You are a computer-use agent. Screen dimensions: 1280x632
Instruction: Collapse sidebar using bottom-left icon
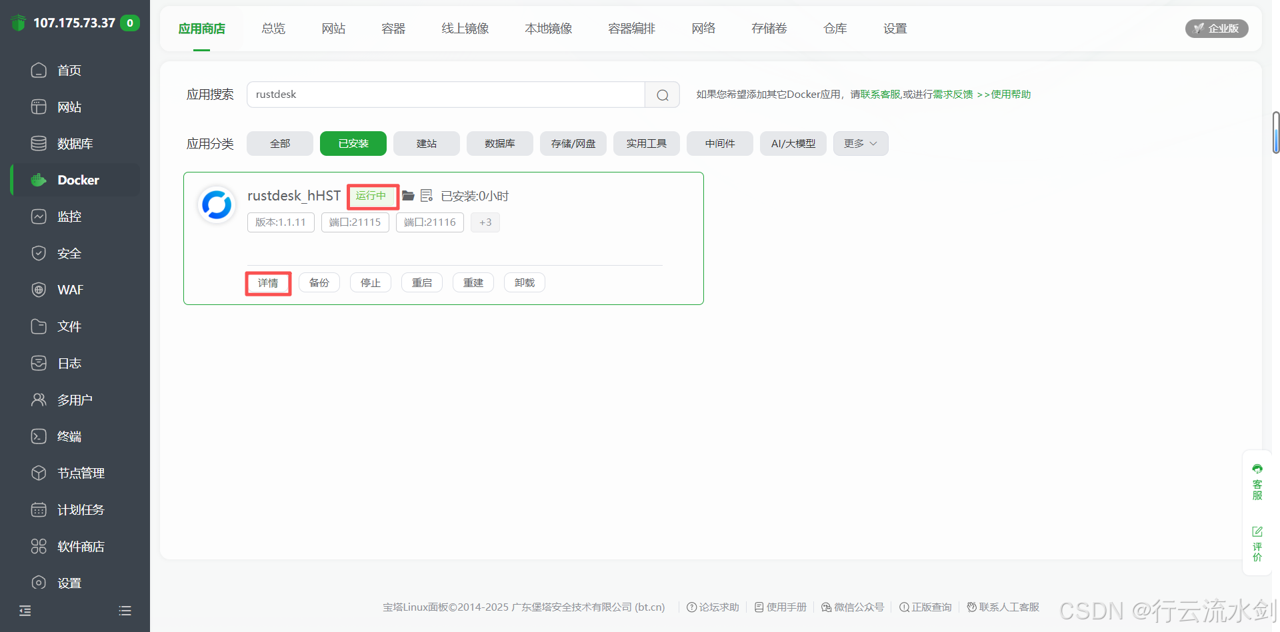tap(25, 611)
